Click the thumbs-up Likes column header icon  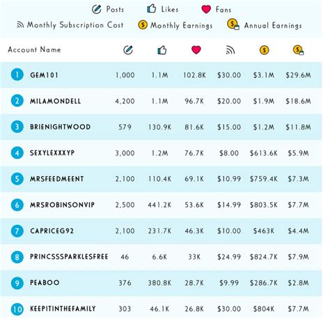click(x=162, y=50)
